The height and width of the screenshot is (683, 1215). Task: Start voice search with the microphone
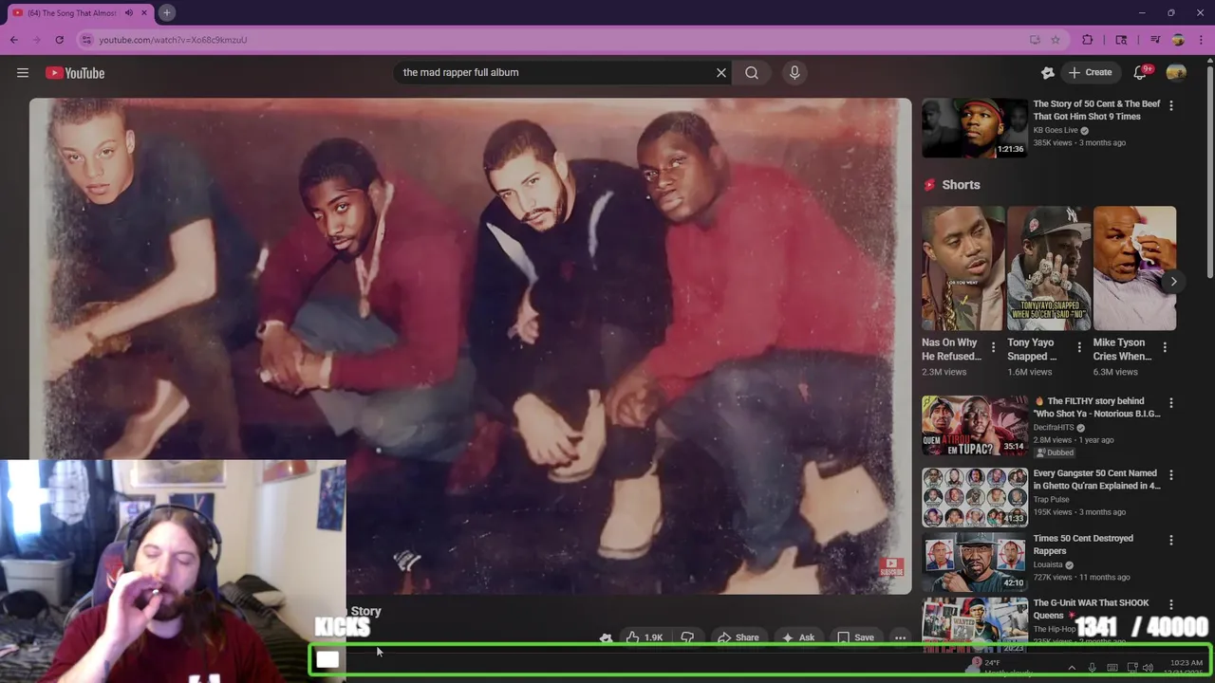pyautogui.click(x=794, y=72)
